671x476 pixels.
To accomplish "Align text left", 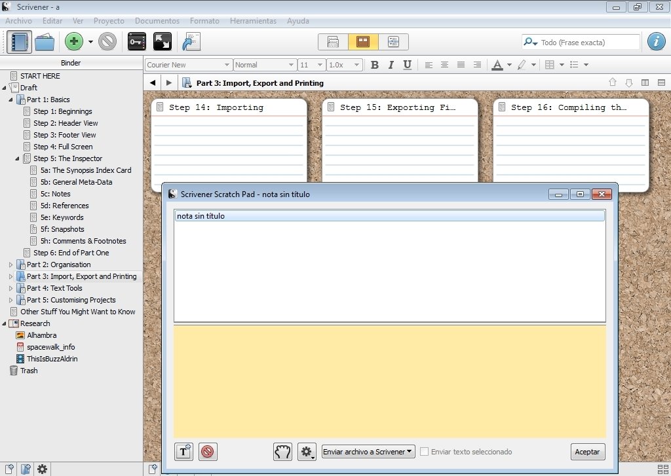I will (x=429, y=65).
